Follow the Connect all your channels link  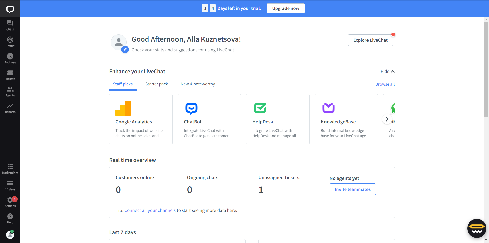pyautogui.click(x=150, y=210)
